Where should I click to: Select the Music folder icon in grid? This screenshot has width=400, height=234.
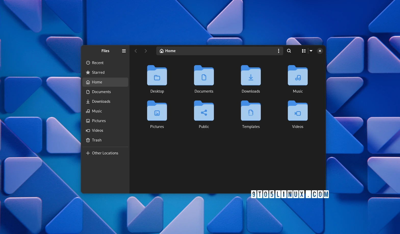(x=298, y=76)
